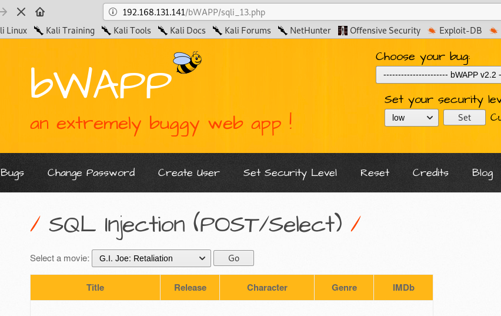Click the 'Select a movie:' label

point(60,258)
